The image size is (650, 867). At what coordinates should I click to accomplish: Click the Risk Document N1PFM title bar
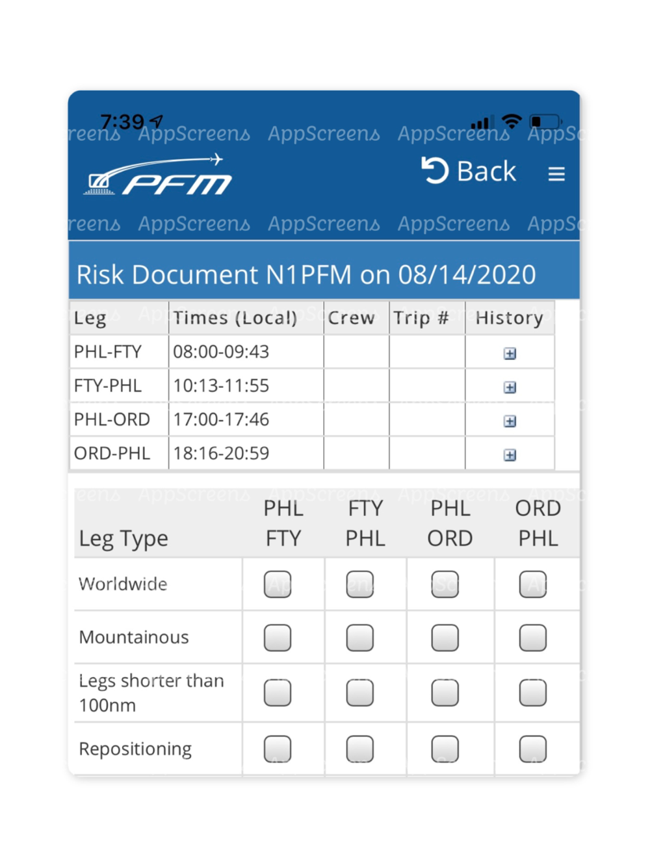(324, 271)
